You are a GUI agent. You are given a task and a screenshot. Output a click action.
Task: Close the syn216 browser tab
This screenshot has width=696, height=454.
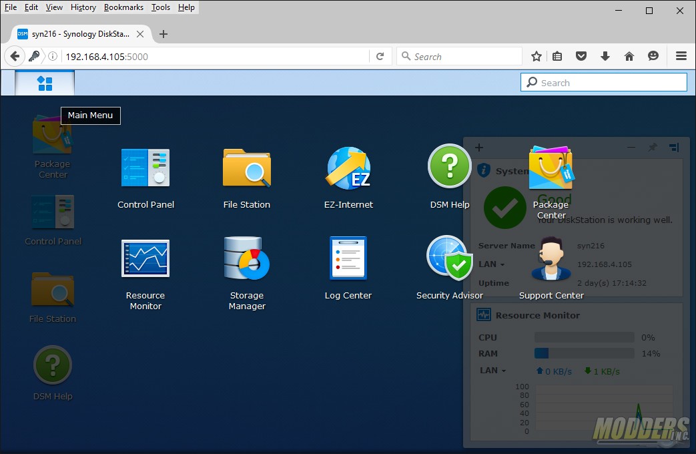140,34
